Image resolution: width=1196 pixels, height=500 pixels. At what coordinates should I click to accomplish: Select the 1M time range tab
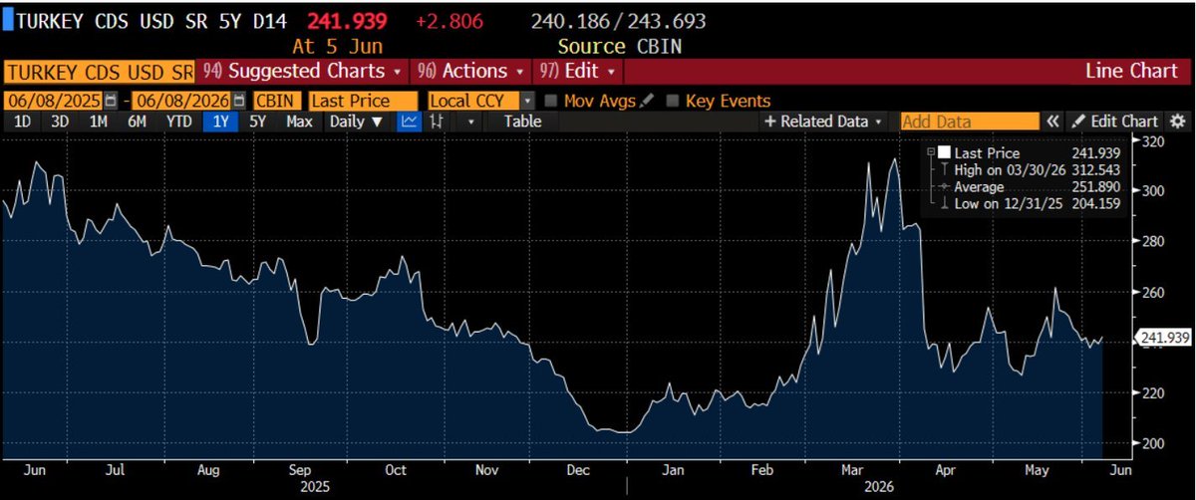pyautogui.click(x=98, y=122)
